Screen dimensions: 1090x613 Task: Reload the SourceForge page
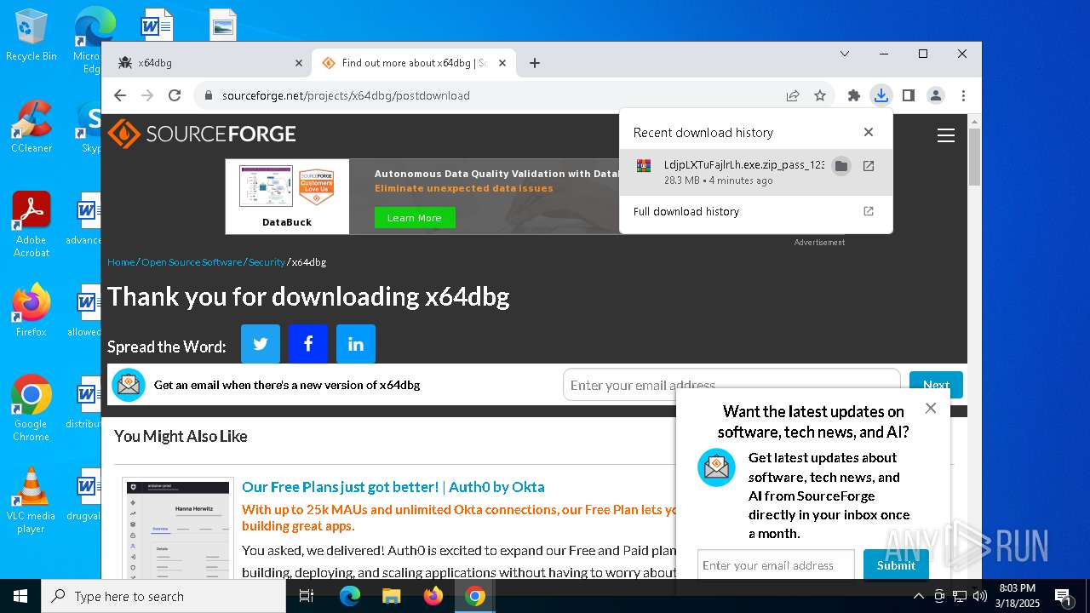pyautogui.click(x=175, y=95)
